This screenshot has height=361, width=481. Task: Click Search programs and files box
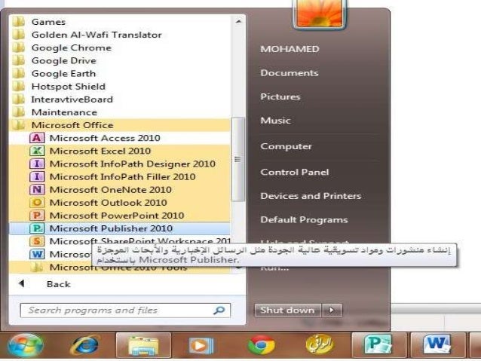click(125, 311)
